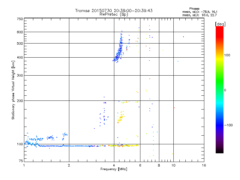240x180 pixels.
Task: Click the "400" height axis tick label
Action: click(x=20, y=58)
